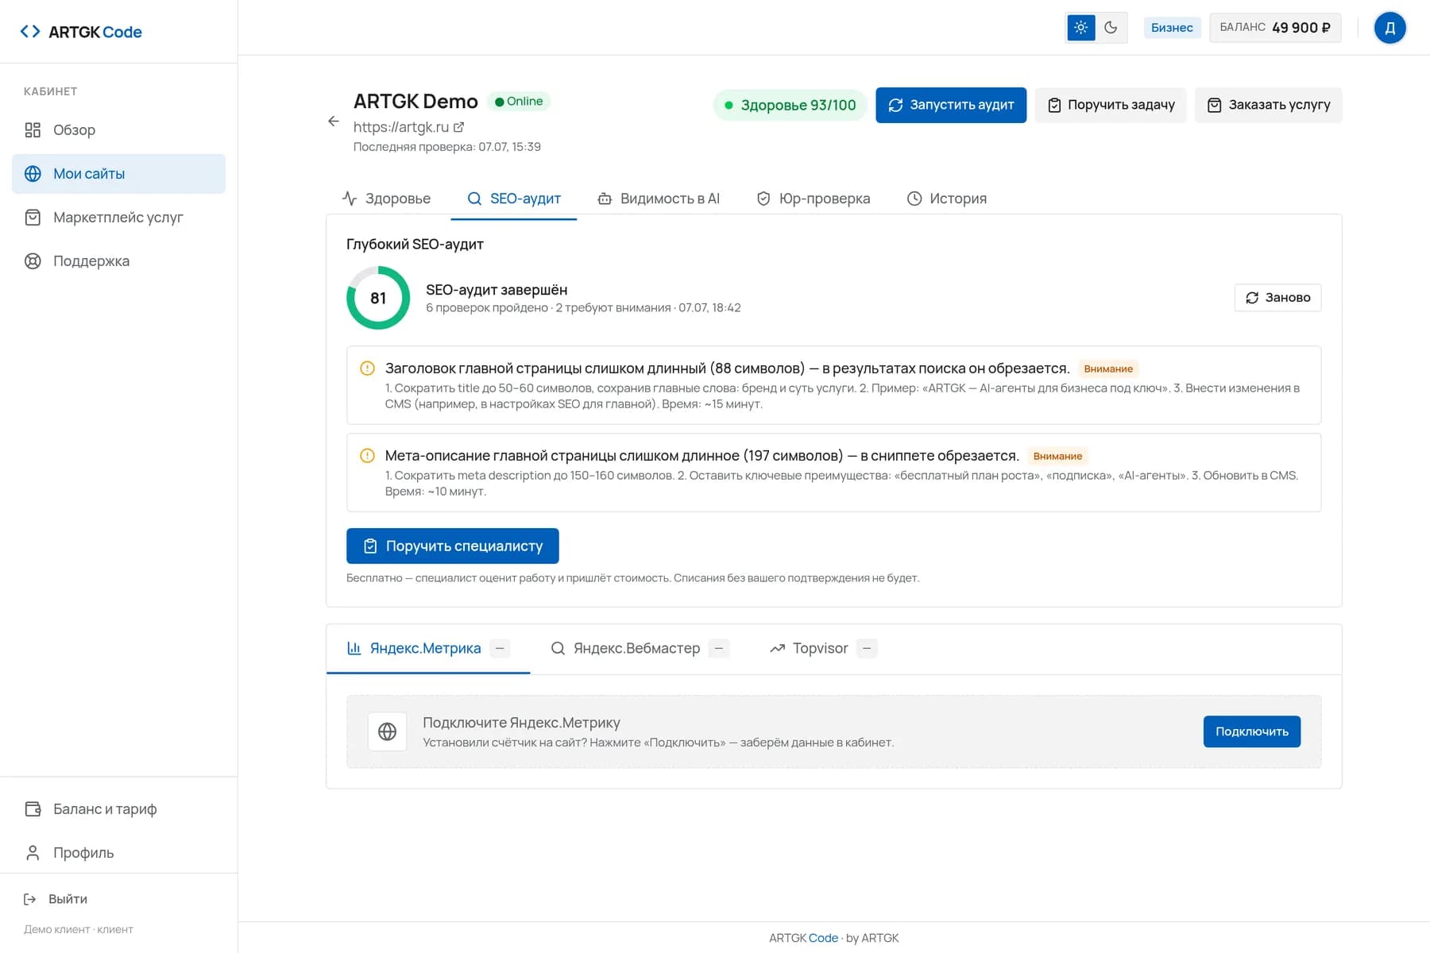Click the logout arrow icon
This screenshot has width=1430, height=953.
30,899
